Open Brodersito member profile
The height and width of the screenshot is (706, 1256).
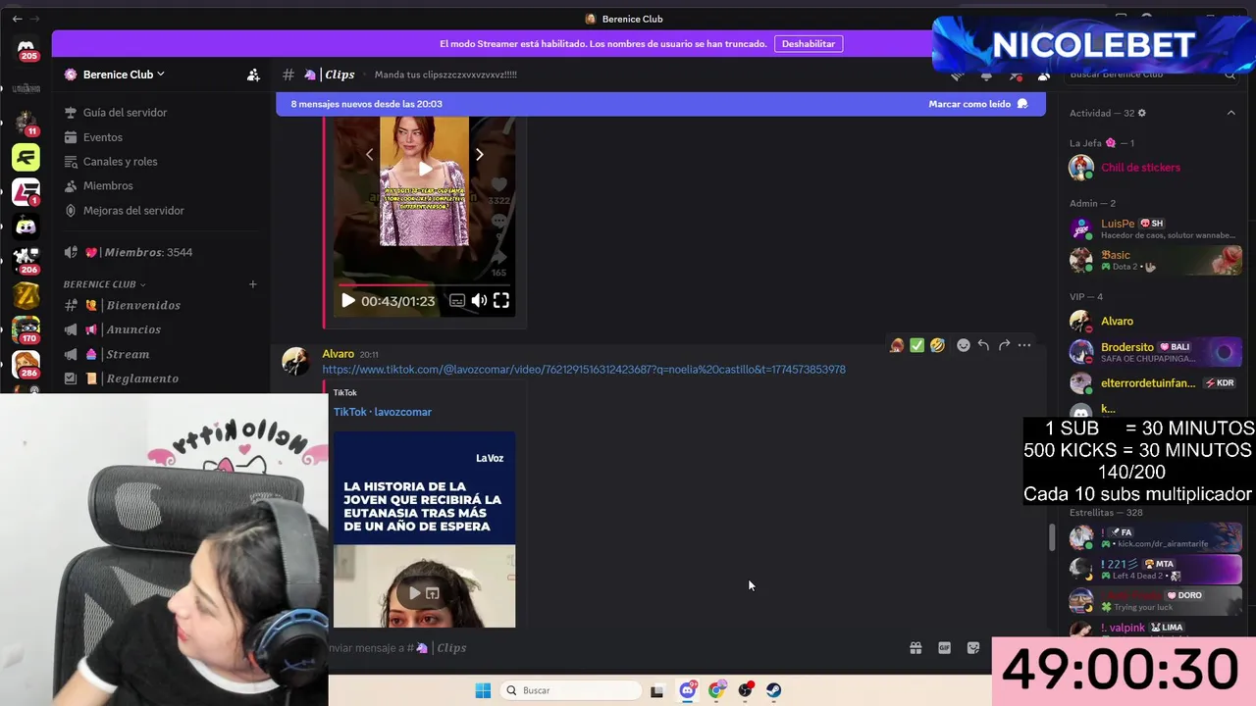click(x=1154, y=352)
